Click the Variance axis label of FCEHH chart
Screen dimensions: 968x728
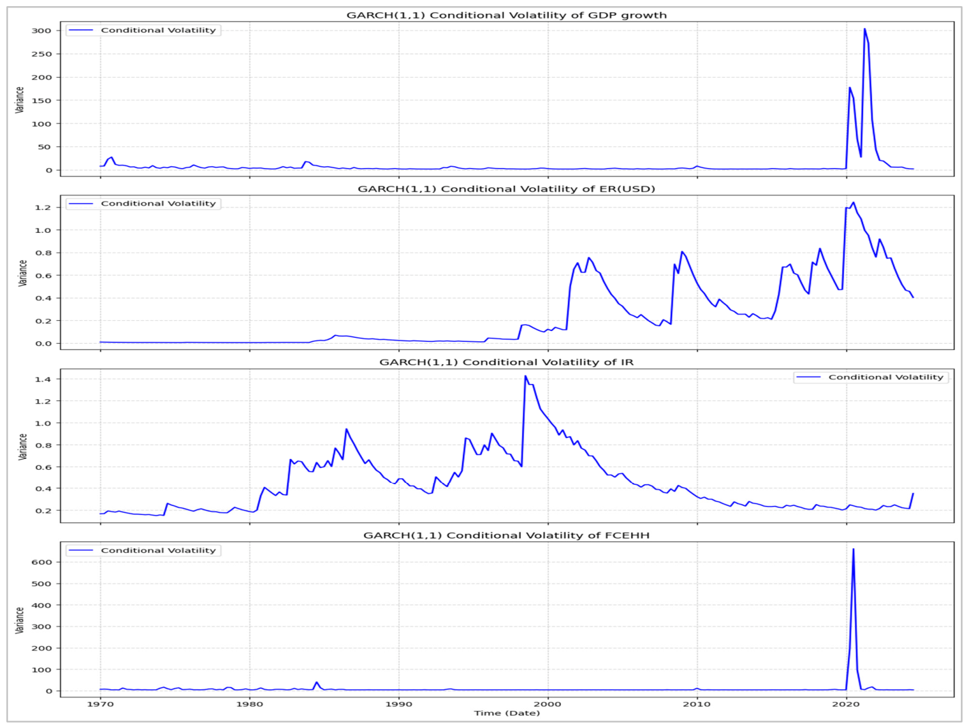20,620
